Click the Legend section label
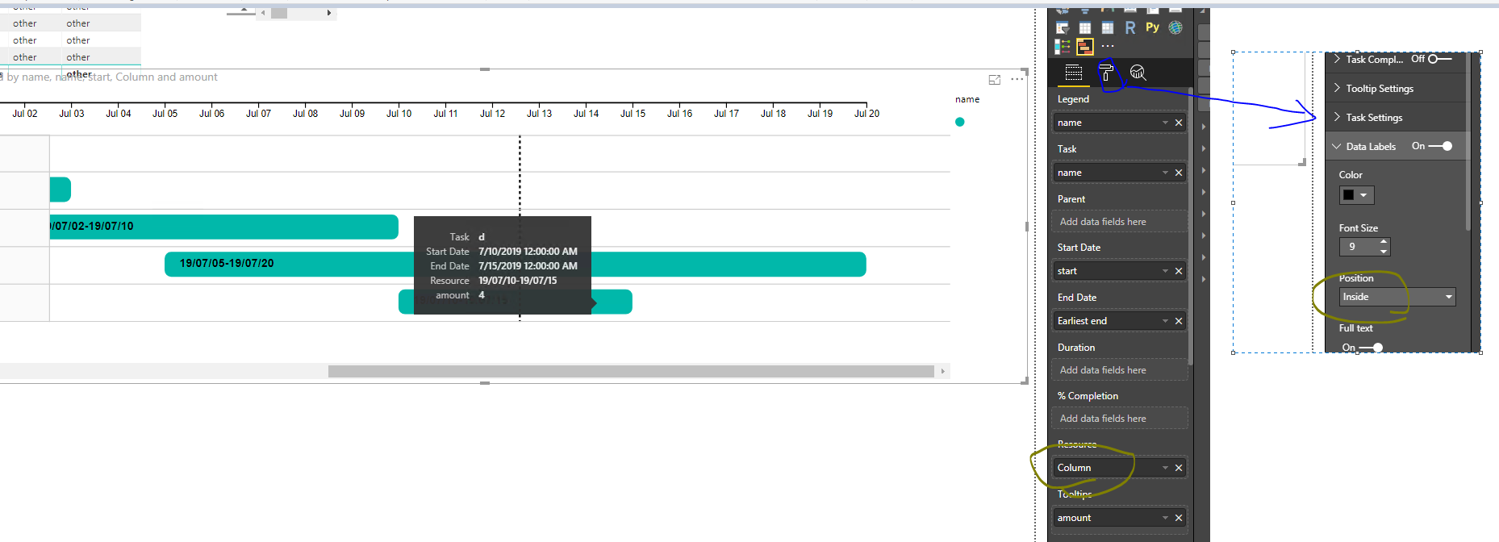The height and width of the screenshot is (542, 1499). tap(1073, 99)
